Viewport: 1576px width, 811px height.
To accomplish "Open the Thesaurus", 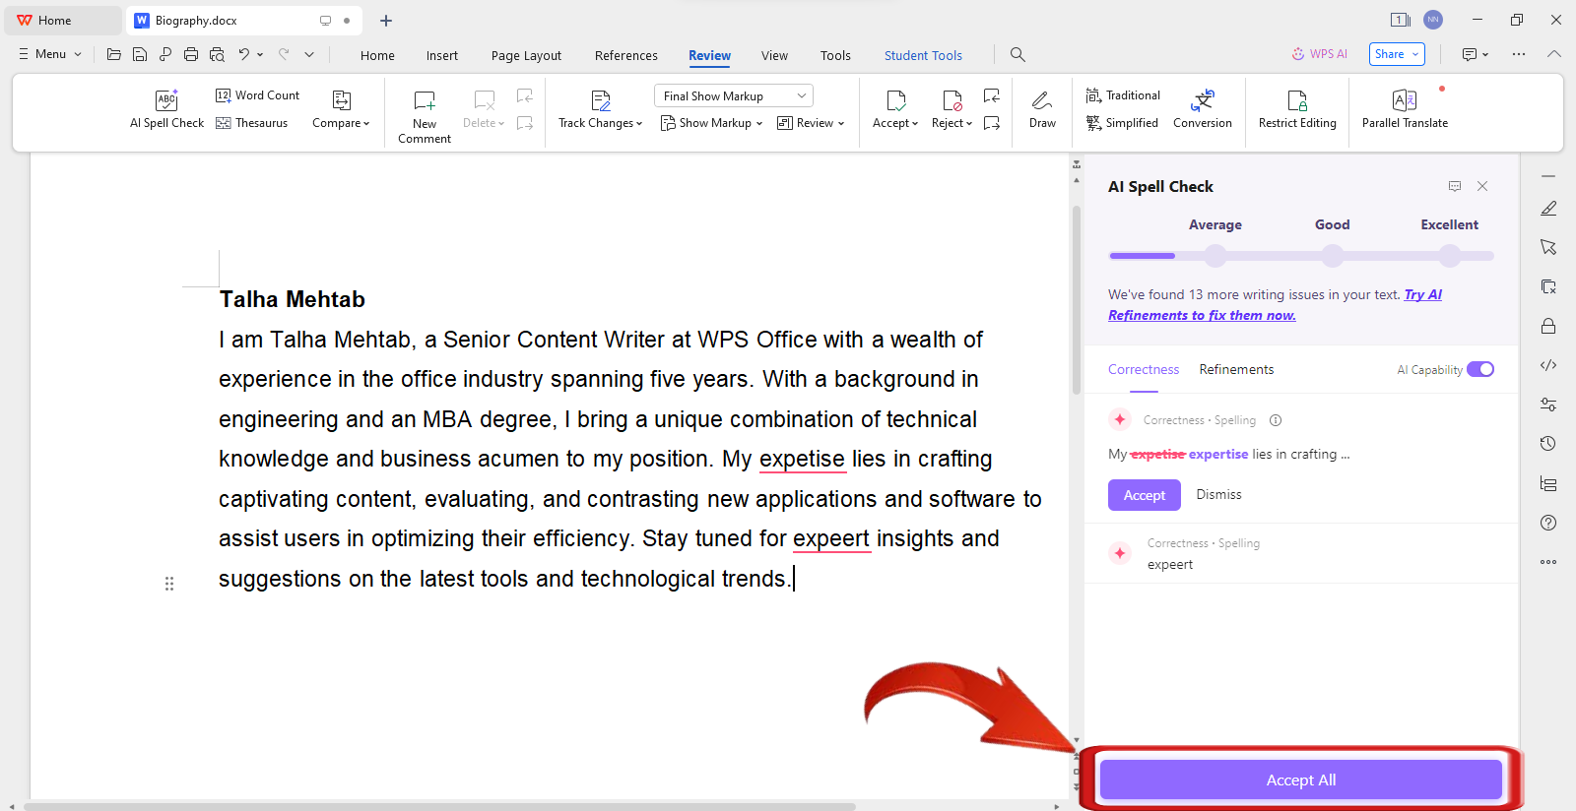I will [x=251, y=123].
